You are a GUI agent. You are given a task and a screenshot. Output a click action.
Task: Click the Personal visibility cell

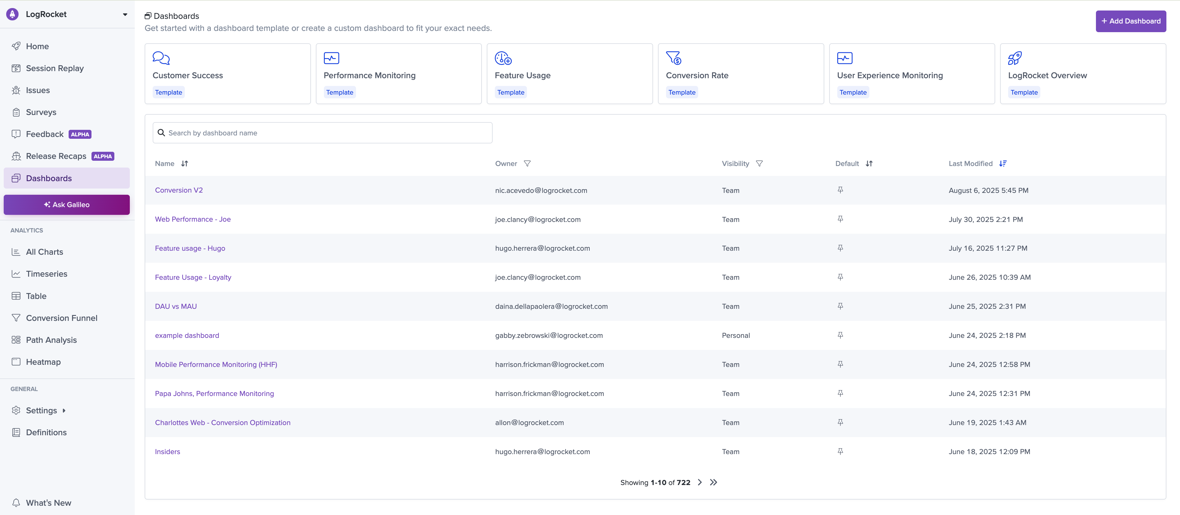[x=736, y=335]
